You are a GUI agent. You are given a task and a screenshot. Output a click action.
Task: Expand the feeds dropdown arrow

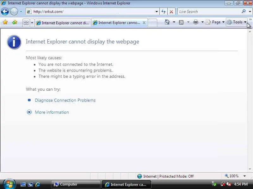188,22
